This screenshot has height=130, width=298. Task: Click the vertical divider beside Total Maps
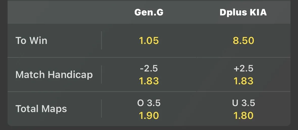point(101,109)
